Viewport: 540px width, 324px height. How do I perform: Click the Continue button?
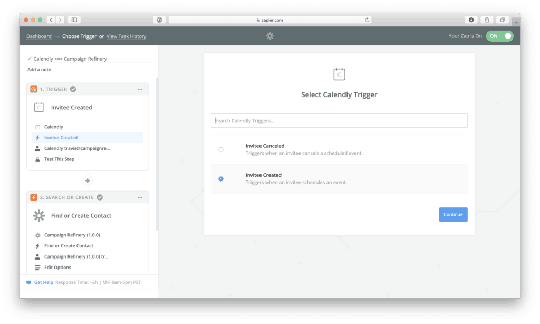(x=453, y=214)
